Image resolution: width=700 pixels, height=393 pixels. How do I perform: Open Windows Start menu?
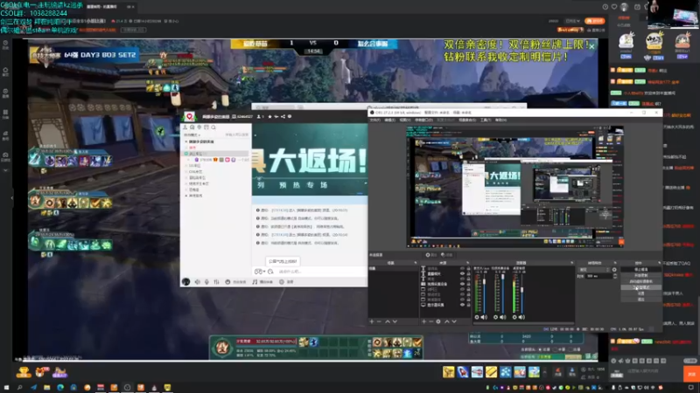point(6,388)
